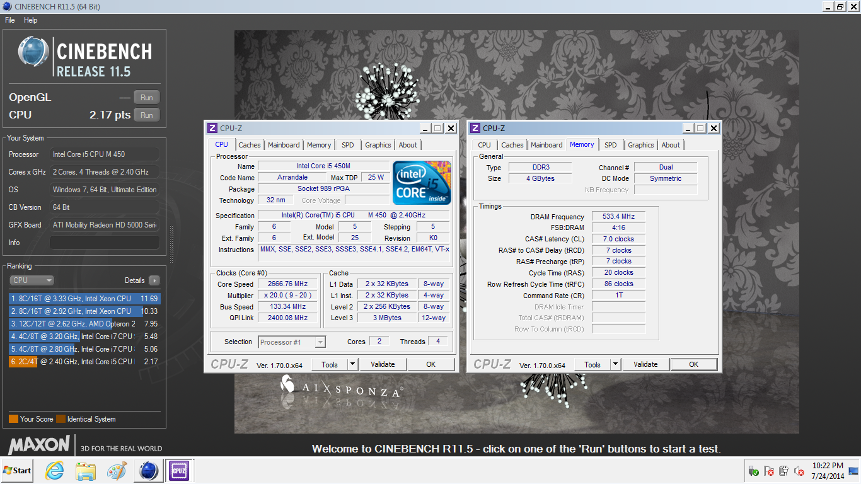Run the OpenGL benchmark test
861x484 pixels.
tap(147, 98)
